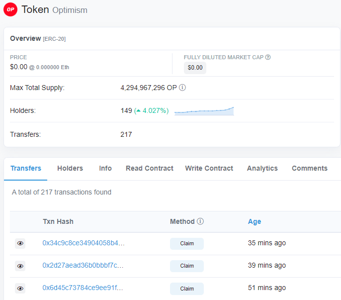Toggle the eye preview for transaction 0x2d27aead
Viewport: 341px width, 300px height.
tap(20, 266)
